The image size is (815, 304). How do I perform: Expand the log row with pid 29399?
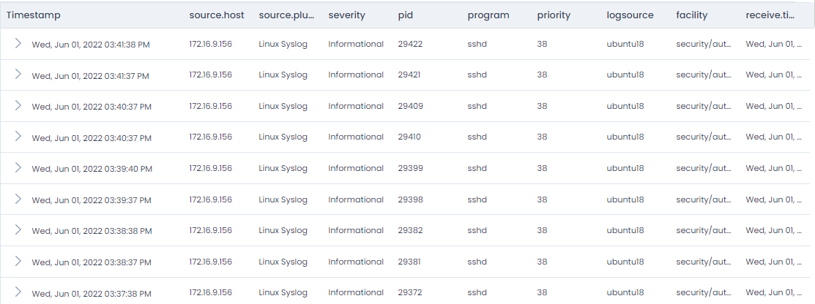[x=18, y=167]
